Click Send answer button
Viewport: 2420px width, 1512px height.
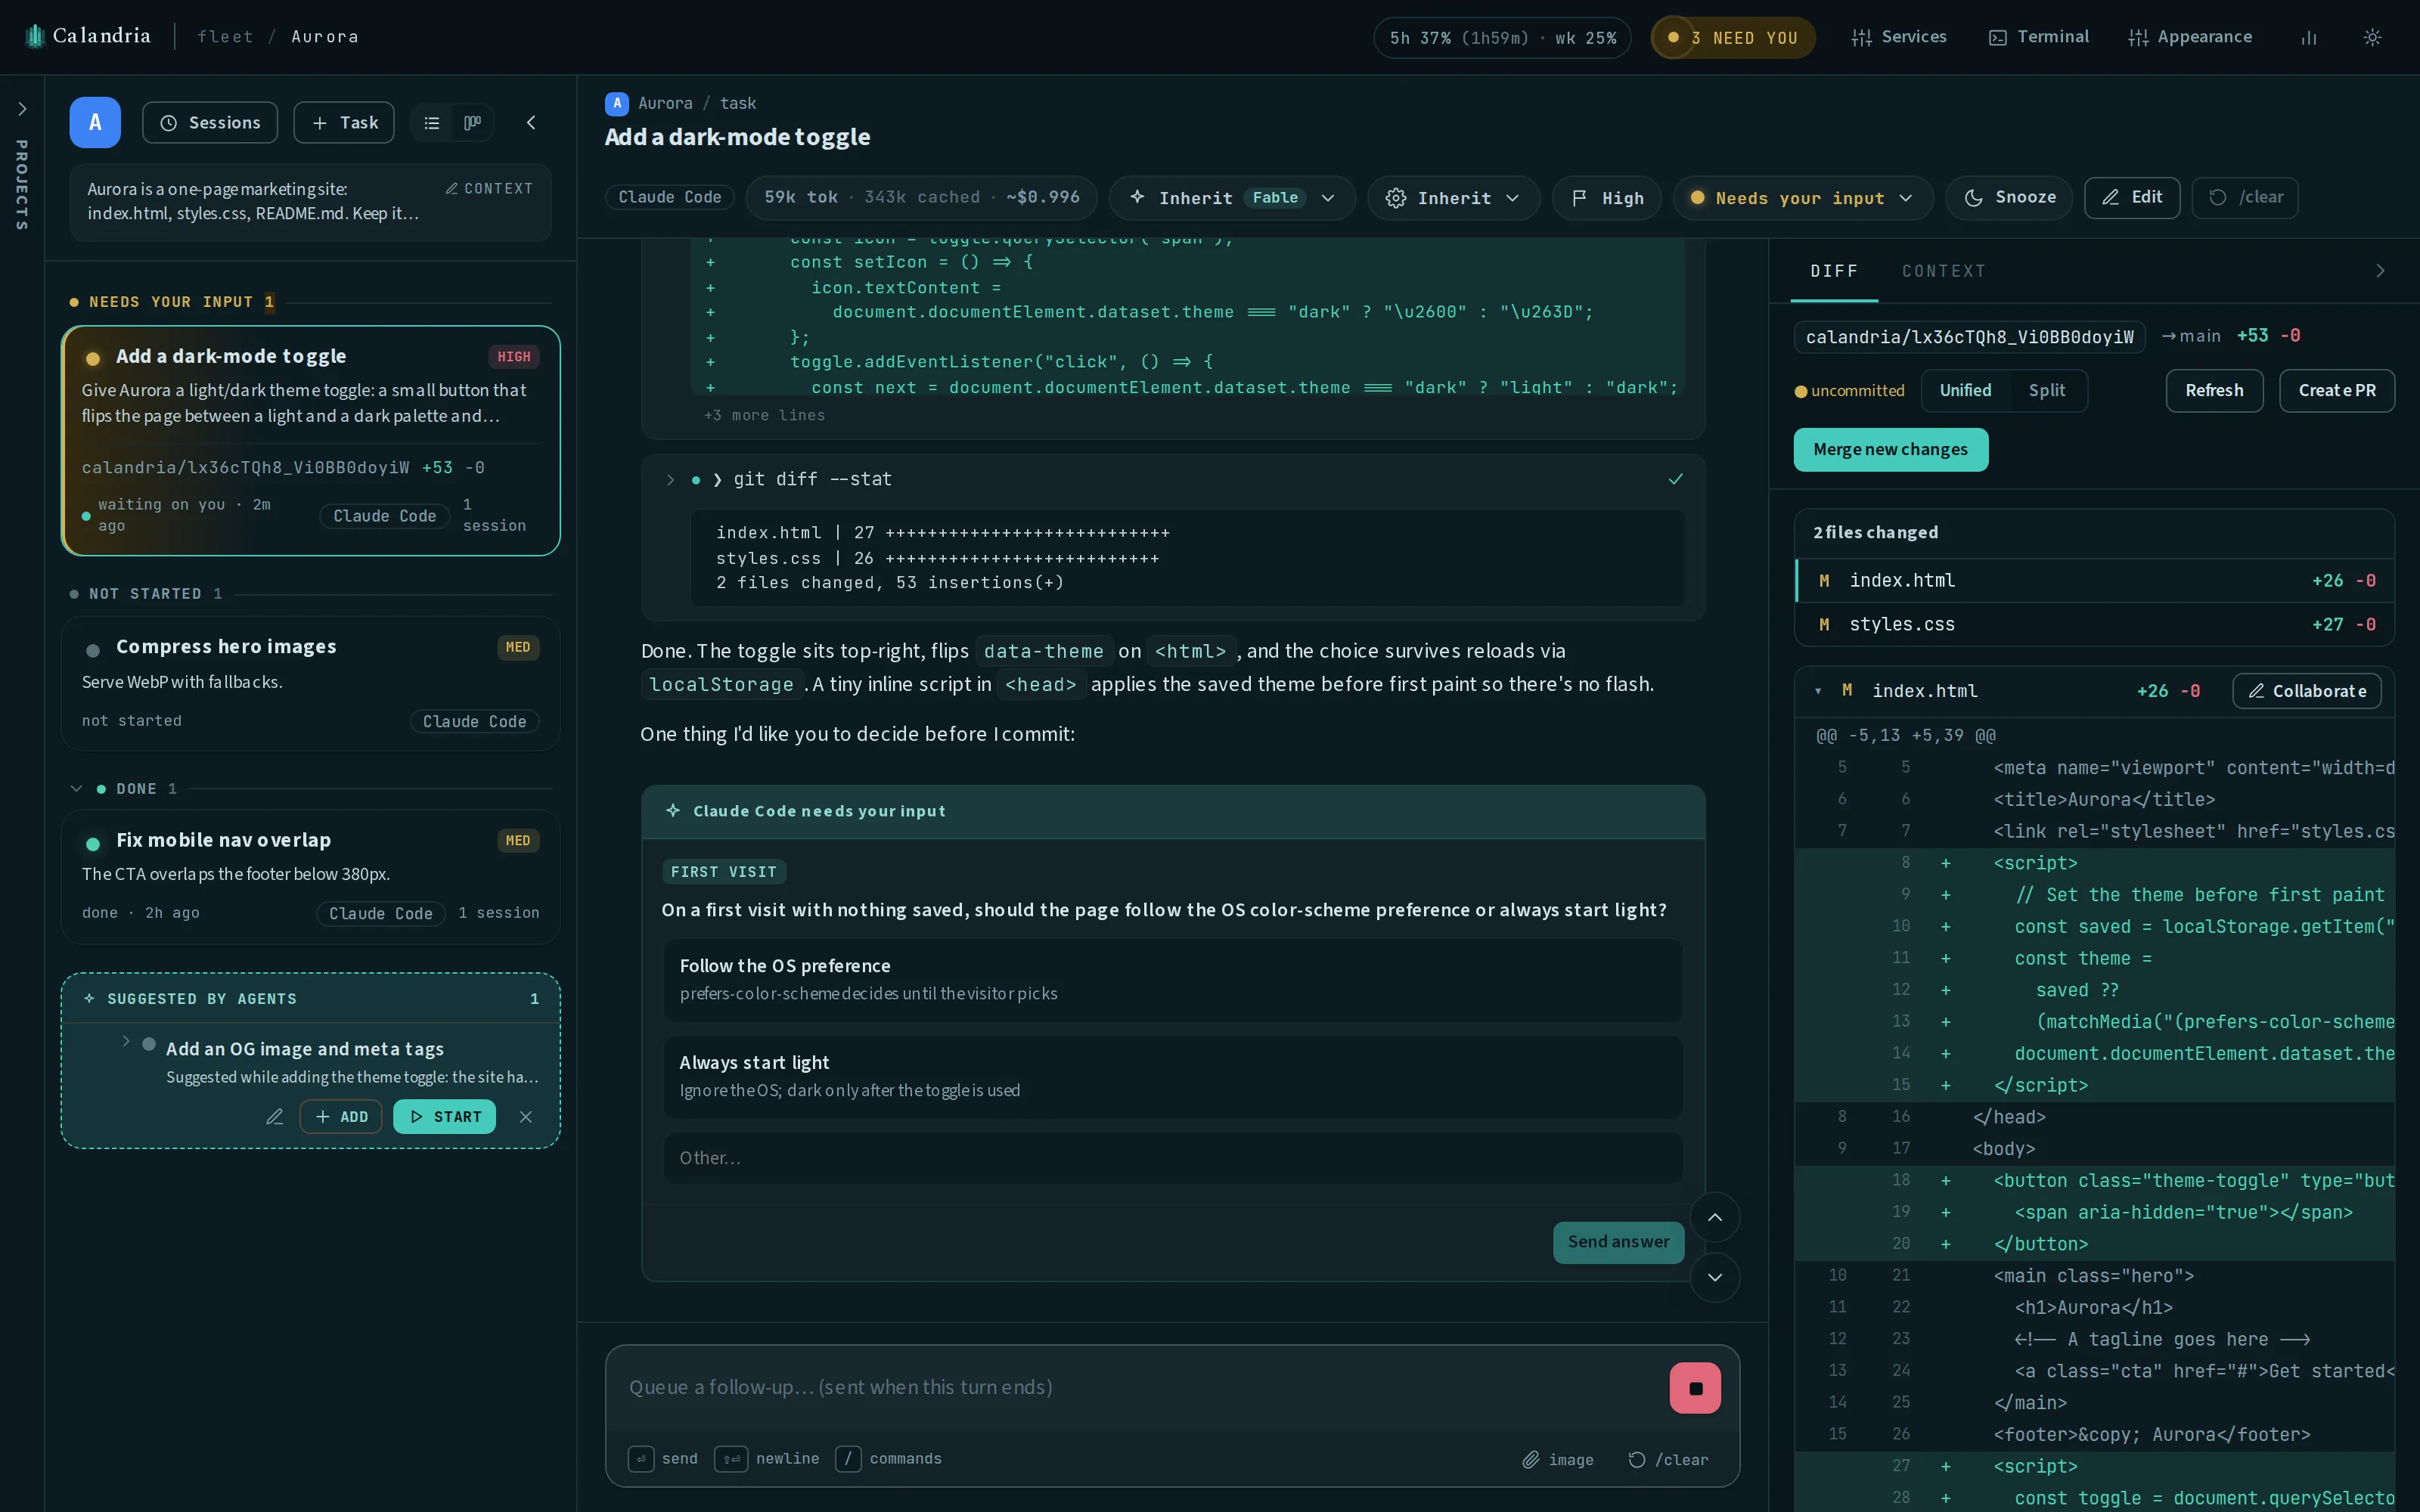pos(1618,1242)
